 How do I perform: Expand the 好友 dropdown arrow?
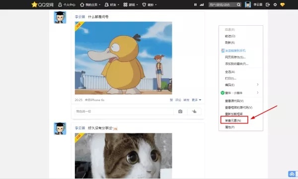[x=118, y=5]
